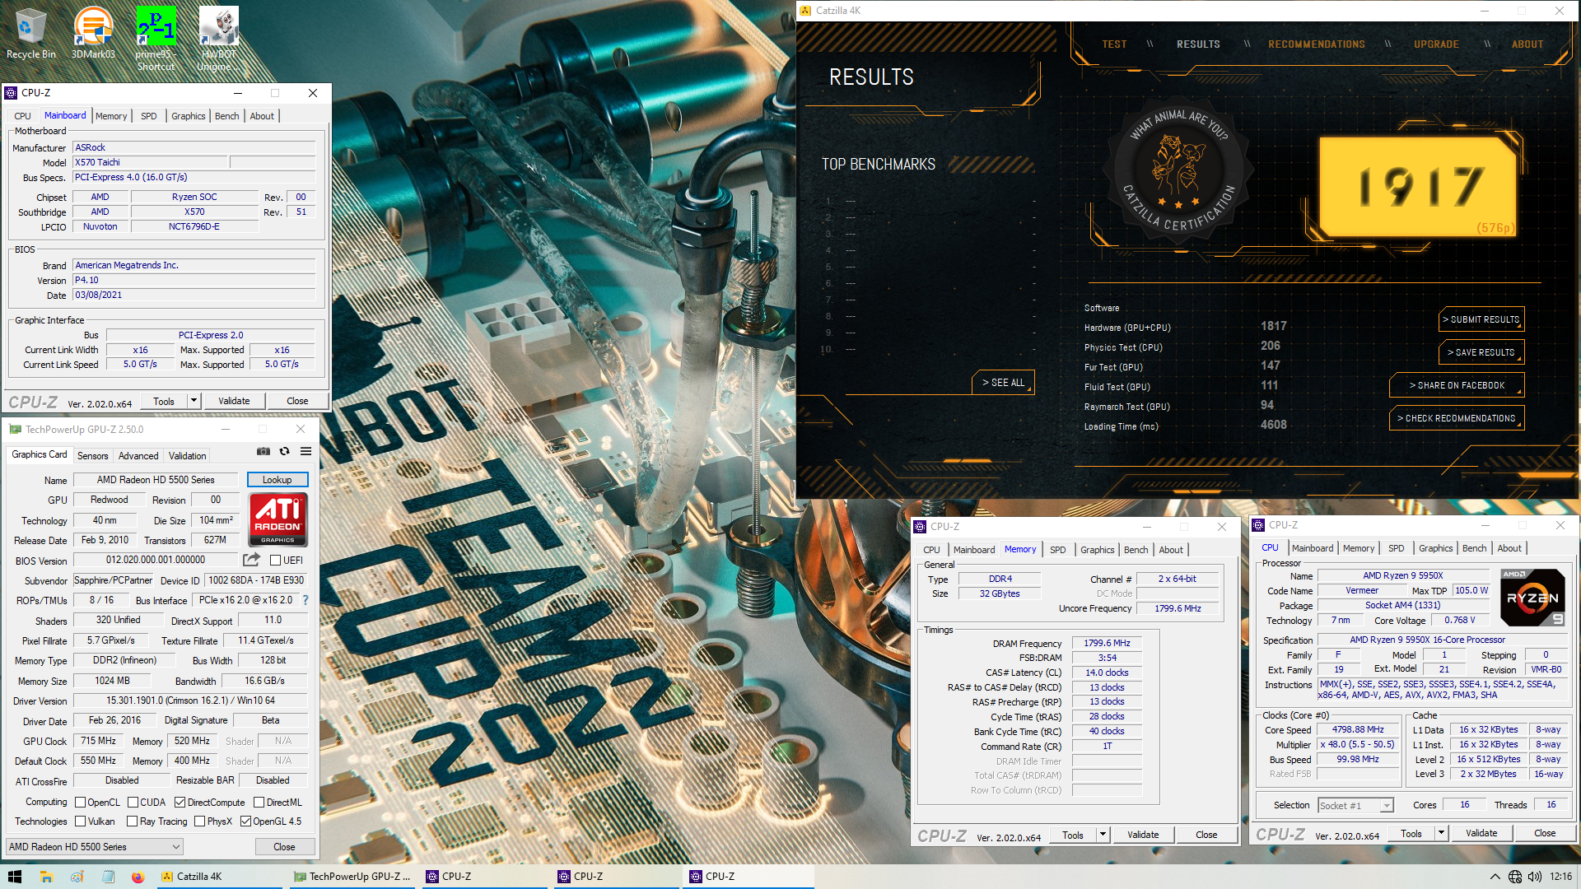Toggle the DirectCompute checkbox
Image resolution: width=1581 pixels, height=889 pixels.
pos(180,803)
